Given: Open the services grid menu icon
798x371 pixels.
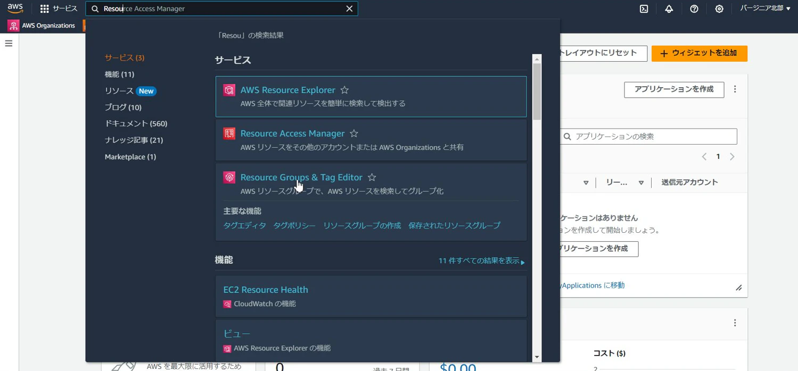Looking at the screenshot, I should click(x=45, y=9).
